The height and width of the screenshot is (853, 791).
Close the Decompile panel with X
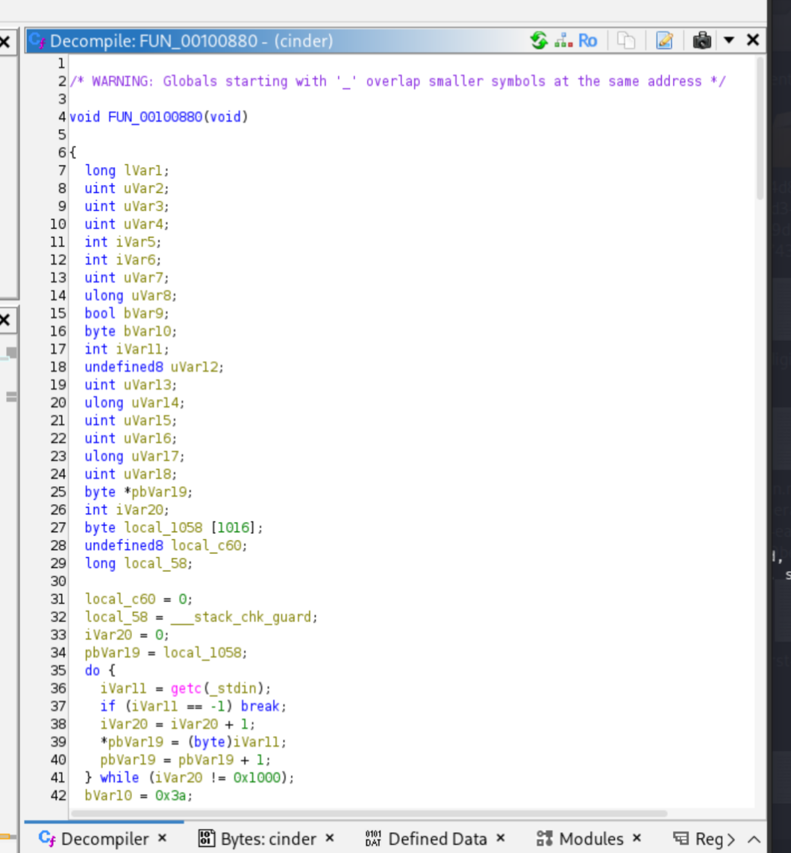click(753, 40)
